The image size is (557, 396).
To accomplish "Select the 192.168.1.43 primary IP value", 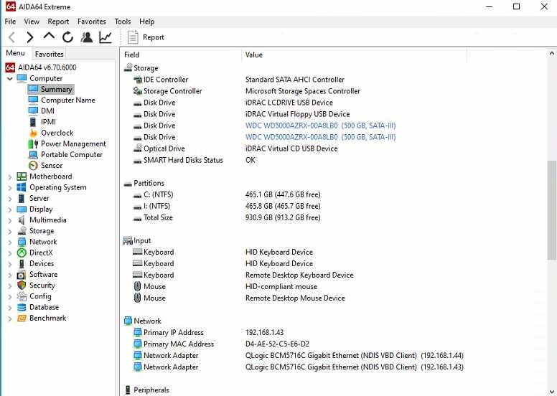I will (x=264, y=333).
